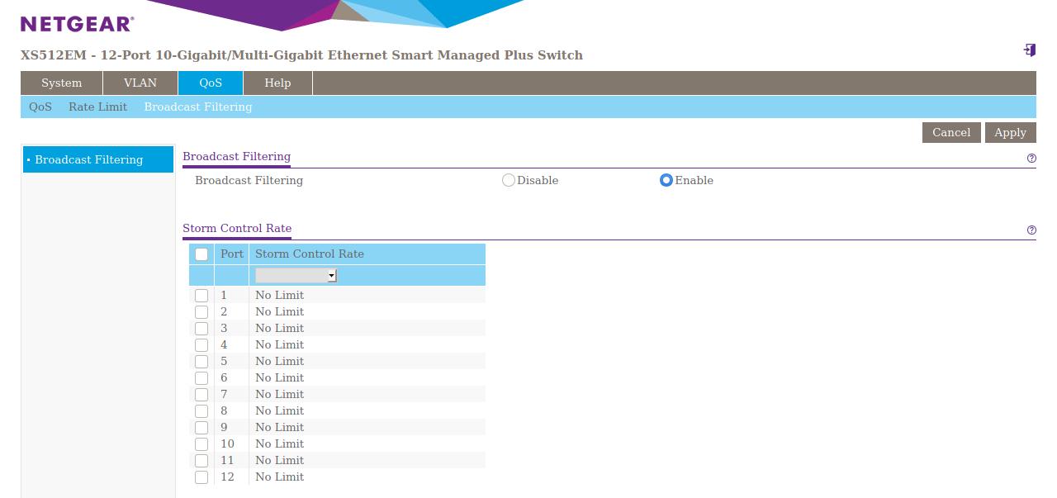
Task: Open help icon for Storm Control Rate section
Action: point(1031,230)
